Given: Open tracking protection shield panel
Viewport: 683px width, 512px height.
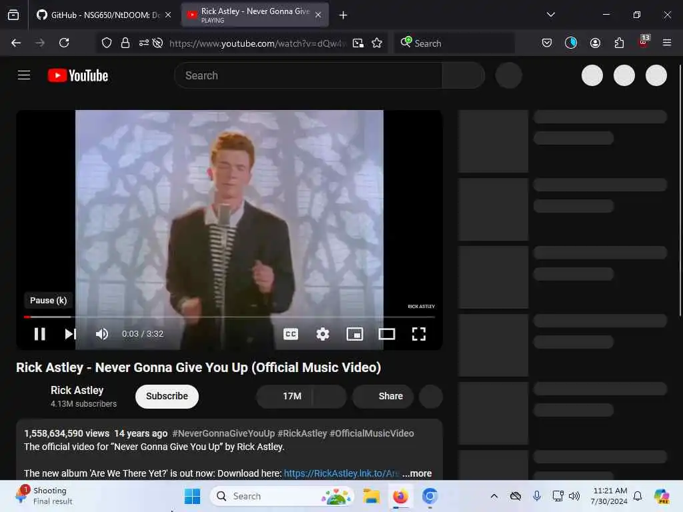Looking at the screenshot, I should 107,43.
